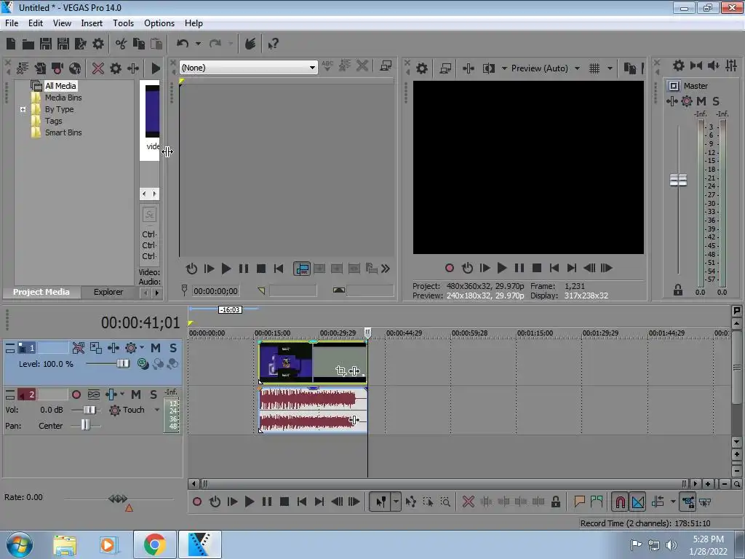Adjust track 1 Level slider

click(122, 364)
